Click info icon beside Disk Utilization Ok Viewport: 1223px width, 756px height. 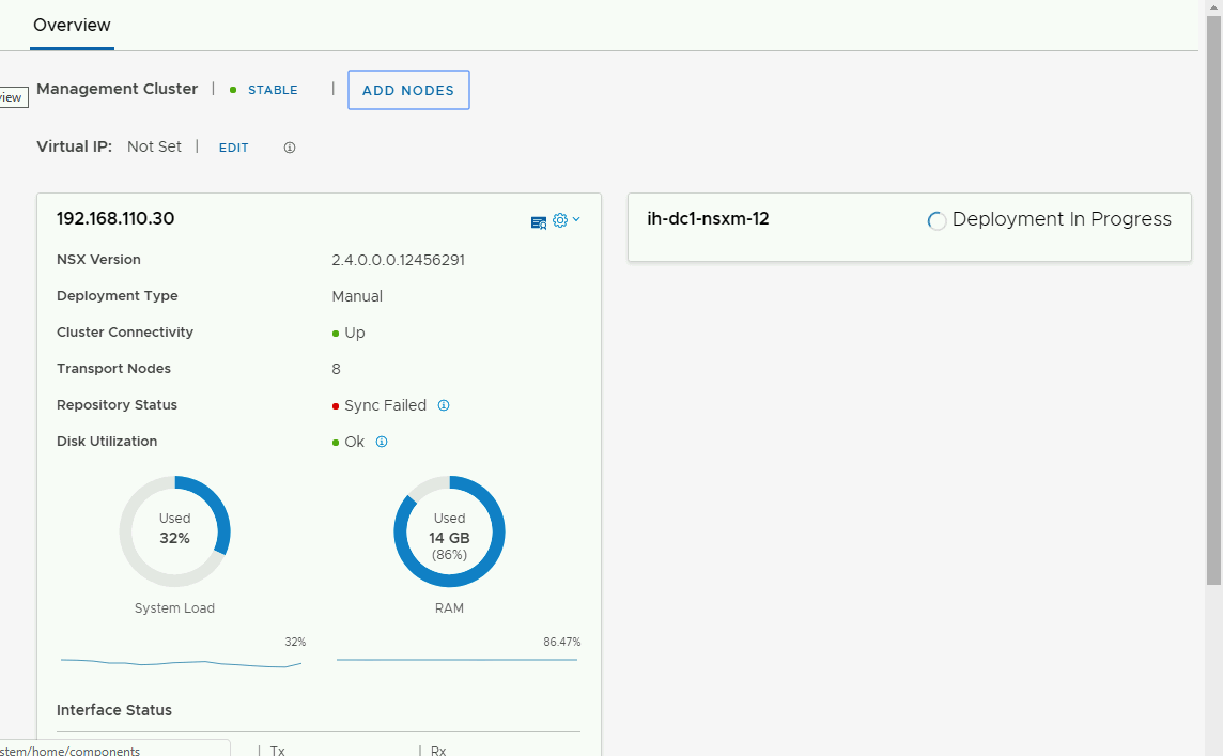(x=381, y=442)
